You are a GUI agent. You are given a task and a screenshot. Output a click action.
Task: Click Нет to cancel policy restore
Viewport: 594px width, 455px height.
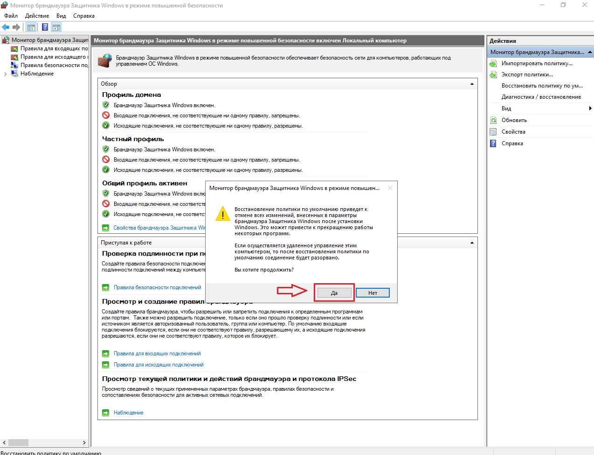(x=373, y=293)
